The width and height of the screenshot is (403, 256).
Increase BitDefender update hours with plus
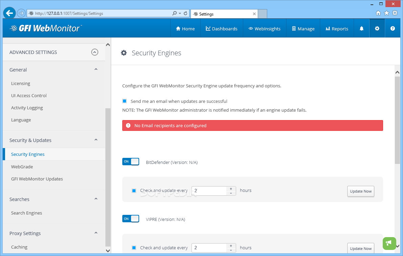(231, 189)
